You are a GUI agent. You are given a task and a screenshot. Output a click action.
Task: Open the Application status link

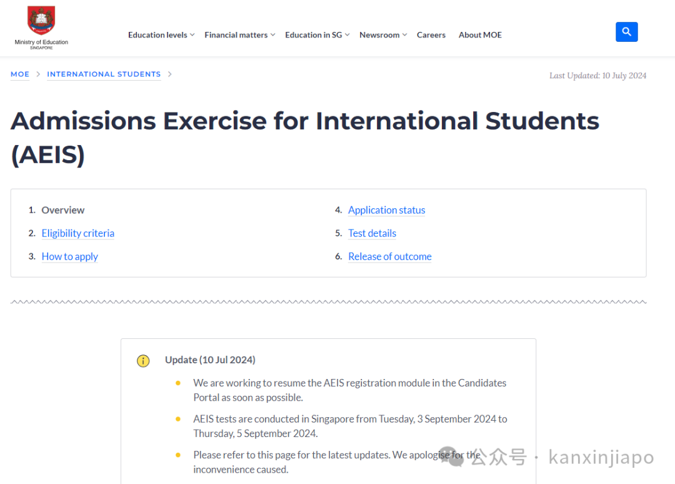pos(387,209)
